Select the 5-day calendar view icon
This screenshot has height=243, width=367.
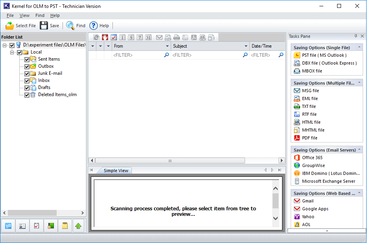point(131,37)
